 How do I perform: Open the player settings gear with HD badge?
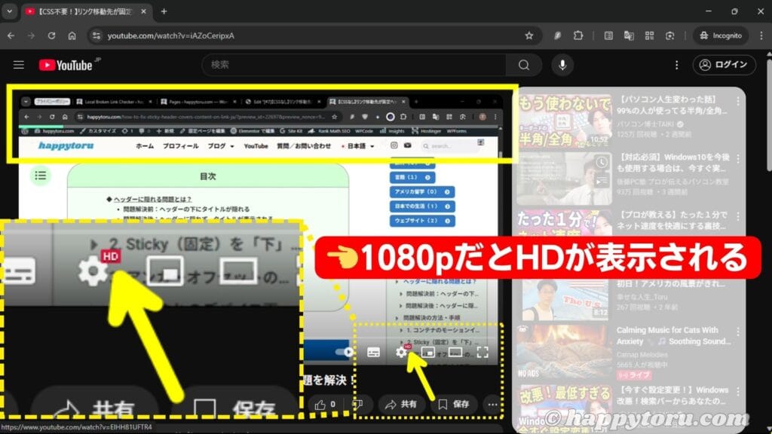(402, 351)
